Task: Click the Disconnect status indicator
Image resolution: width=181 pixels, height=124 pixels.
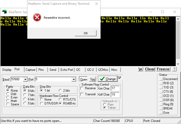Action: (x=161, y=79)
